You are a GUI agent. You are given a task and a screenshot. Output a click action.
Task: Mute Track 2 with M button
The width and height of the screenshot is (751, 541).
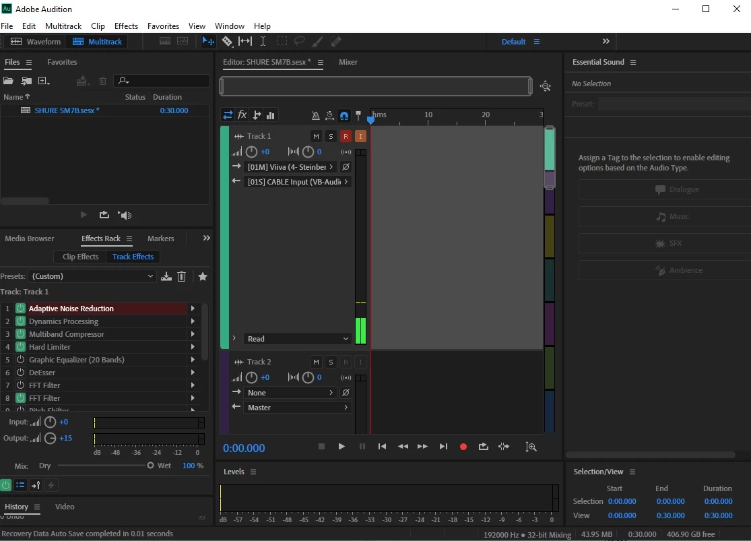pos(316,362)
